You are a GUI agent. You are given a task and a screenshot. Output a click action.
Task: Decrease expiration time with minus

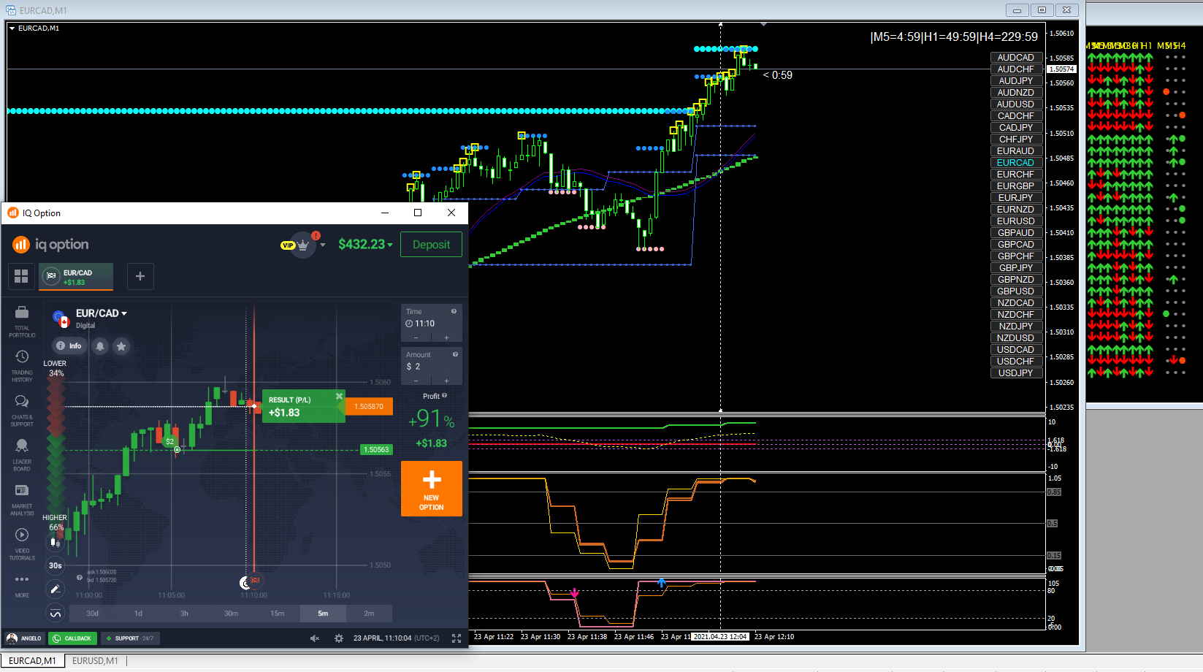coord(416,337)
